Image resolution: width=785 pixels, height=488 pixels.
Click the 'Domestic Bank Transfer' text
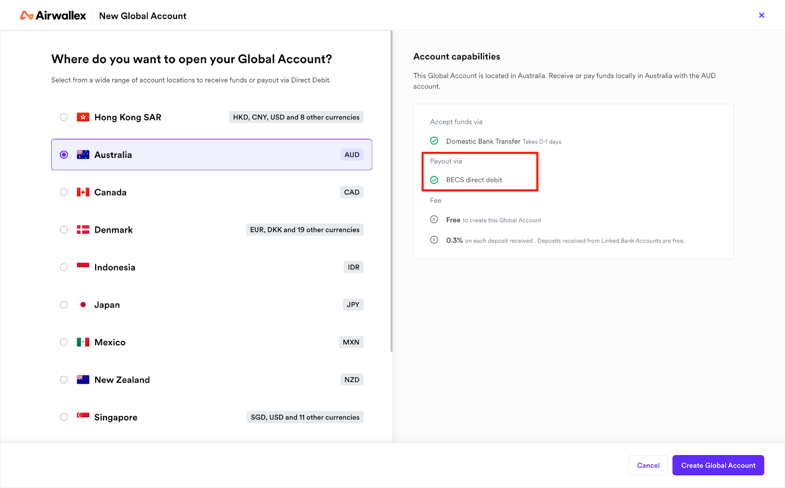point(483,141)
